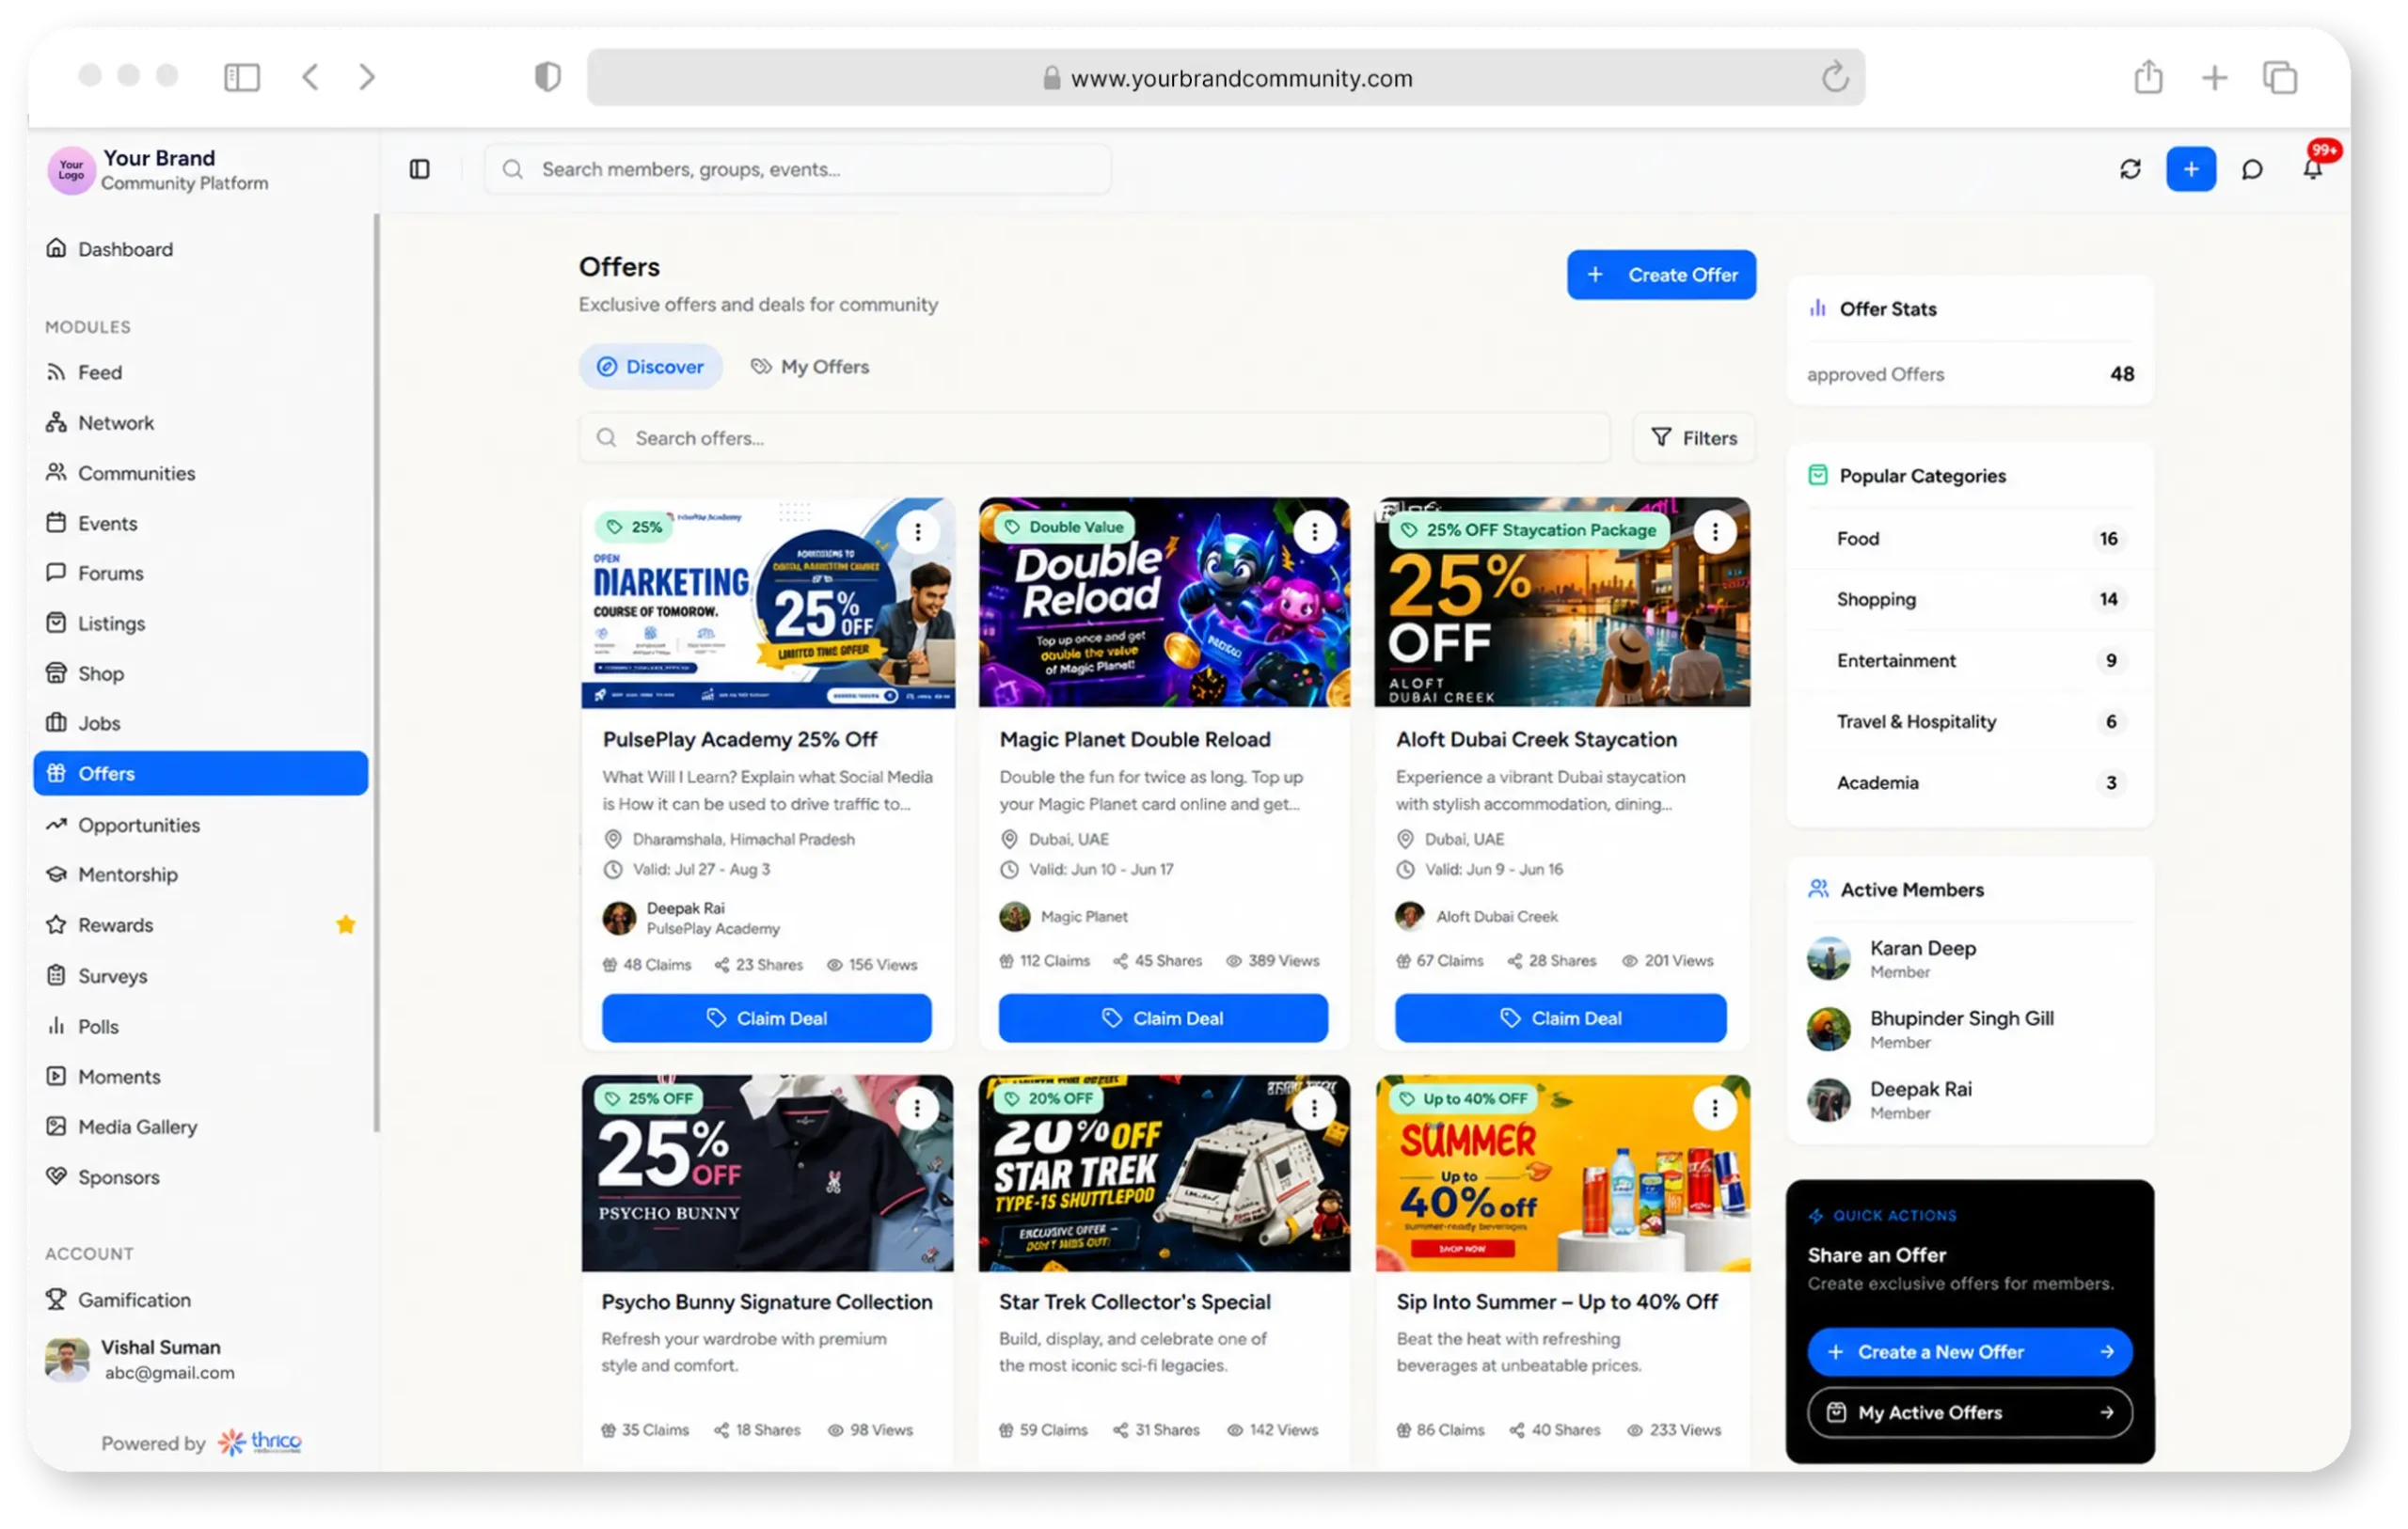The width and height of the screenshot is (2408, 1529).
Task: Select the Shopping category
Action: click(x=1970, y=600)
